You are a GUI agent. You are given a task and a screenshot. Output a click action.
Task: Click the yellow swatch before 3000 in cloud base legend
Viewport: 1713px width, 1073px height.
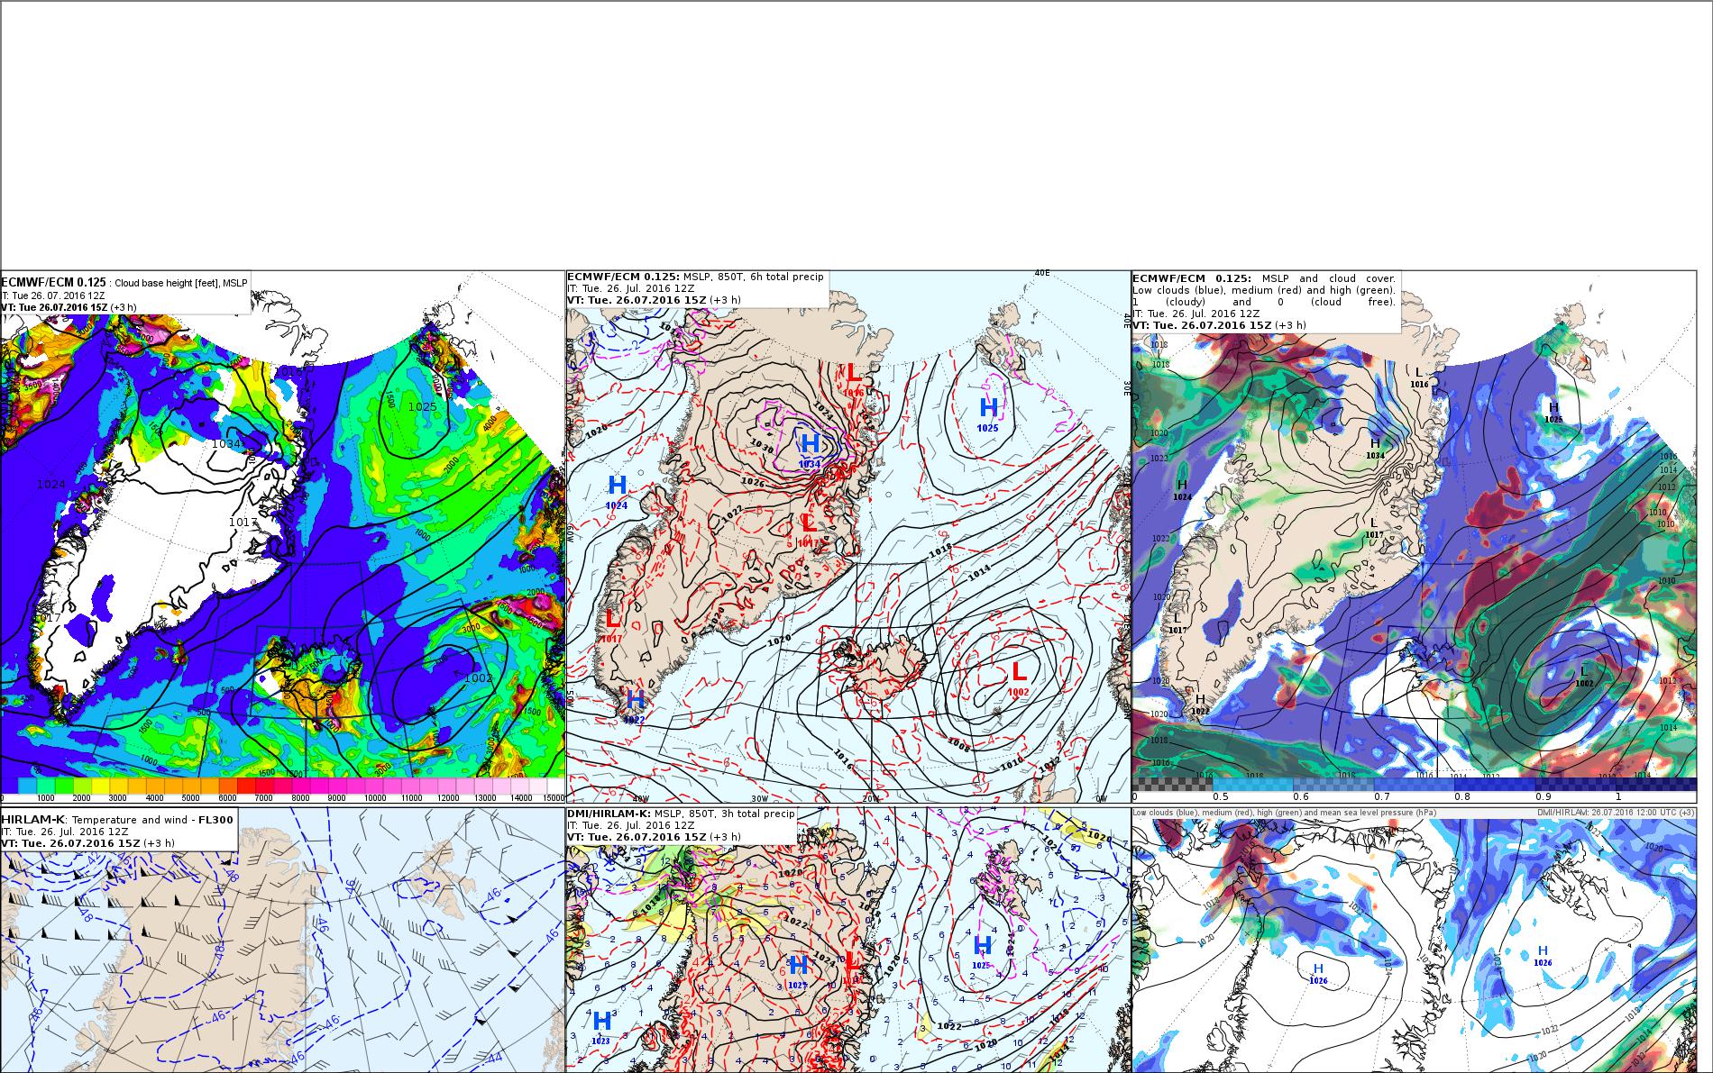[100, 786]
